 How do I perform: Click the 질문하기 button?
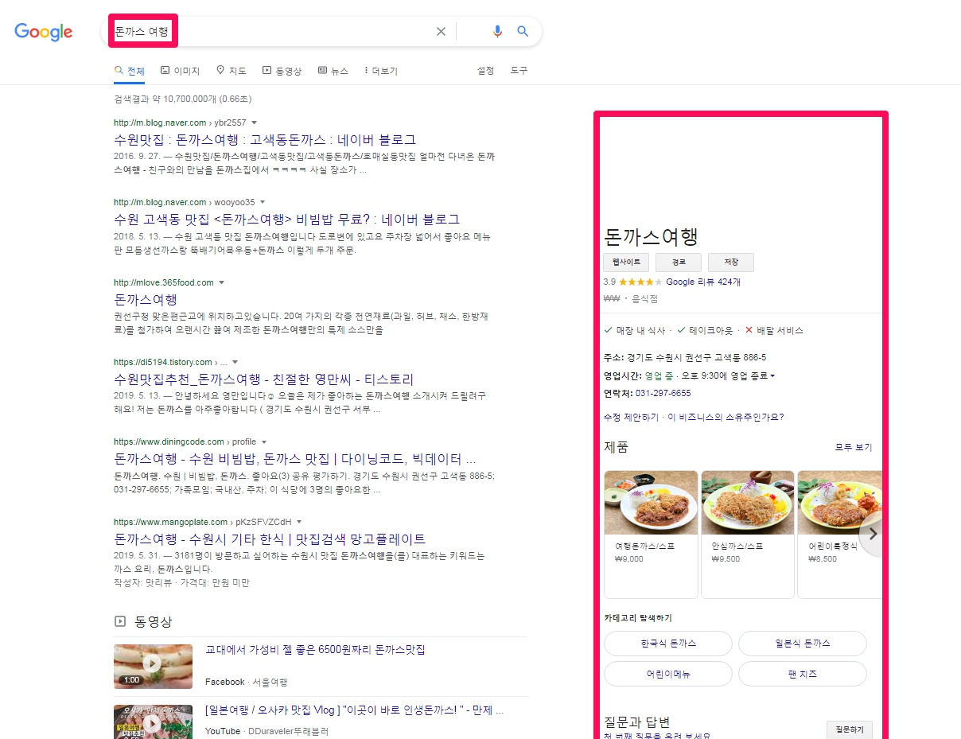click(x=850, y=729)
